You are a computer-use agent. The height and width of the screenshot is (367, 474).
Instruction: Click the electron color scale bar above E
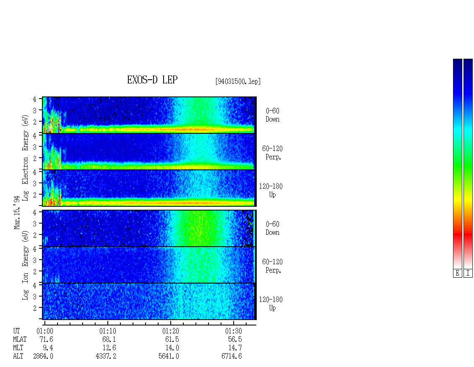[x=457, y=164]
